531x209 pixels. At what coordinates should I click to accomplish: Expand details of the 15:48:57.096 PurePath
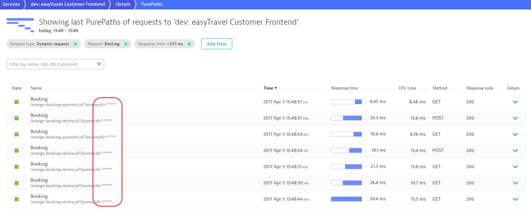pos(515,118)
